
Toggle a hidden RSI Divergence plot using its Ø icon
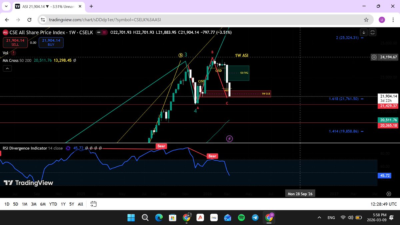tap(87, 148)
